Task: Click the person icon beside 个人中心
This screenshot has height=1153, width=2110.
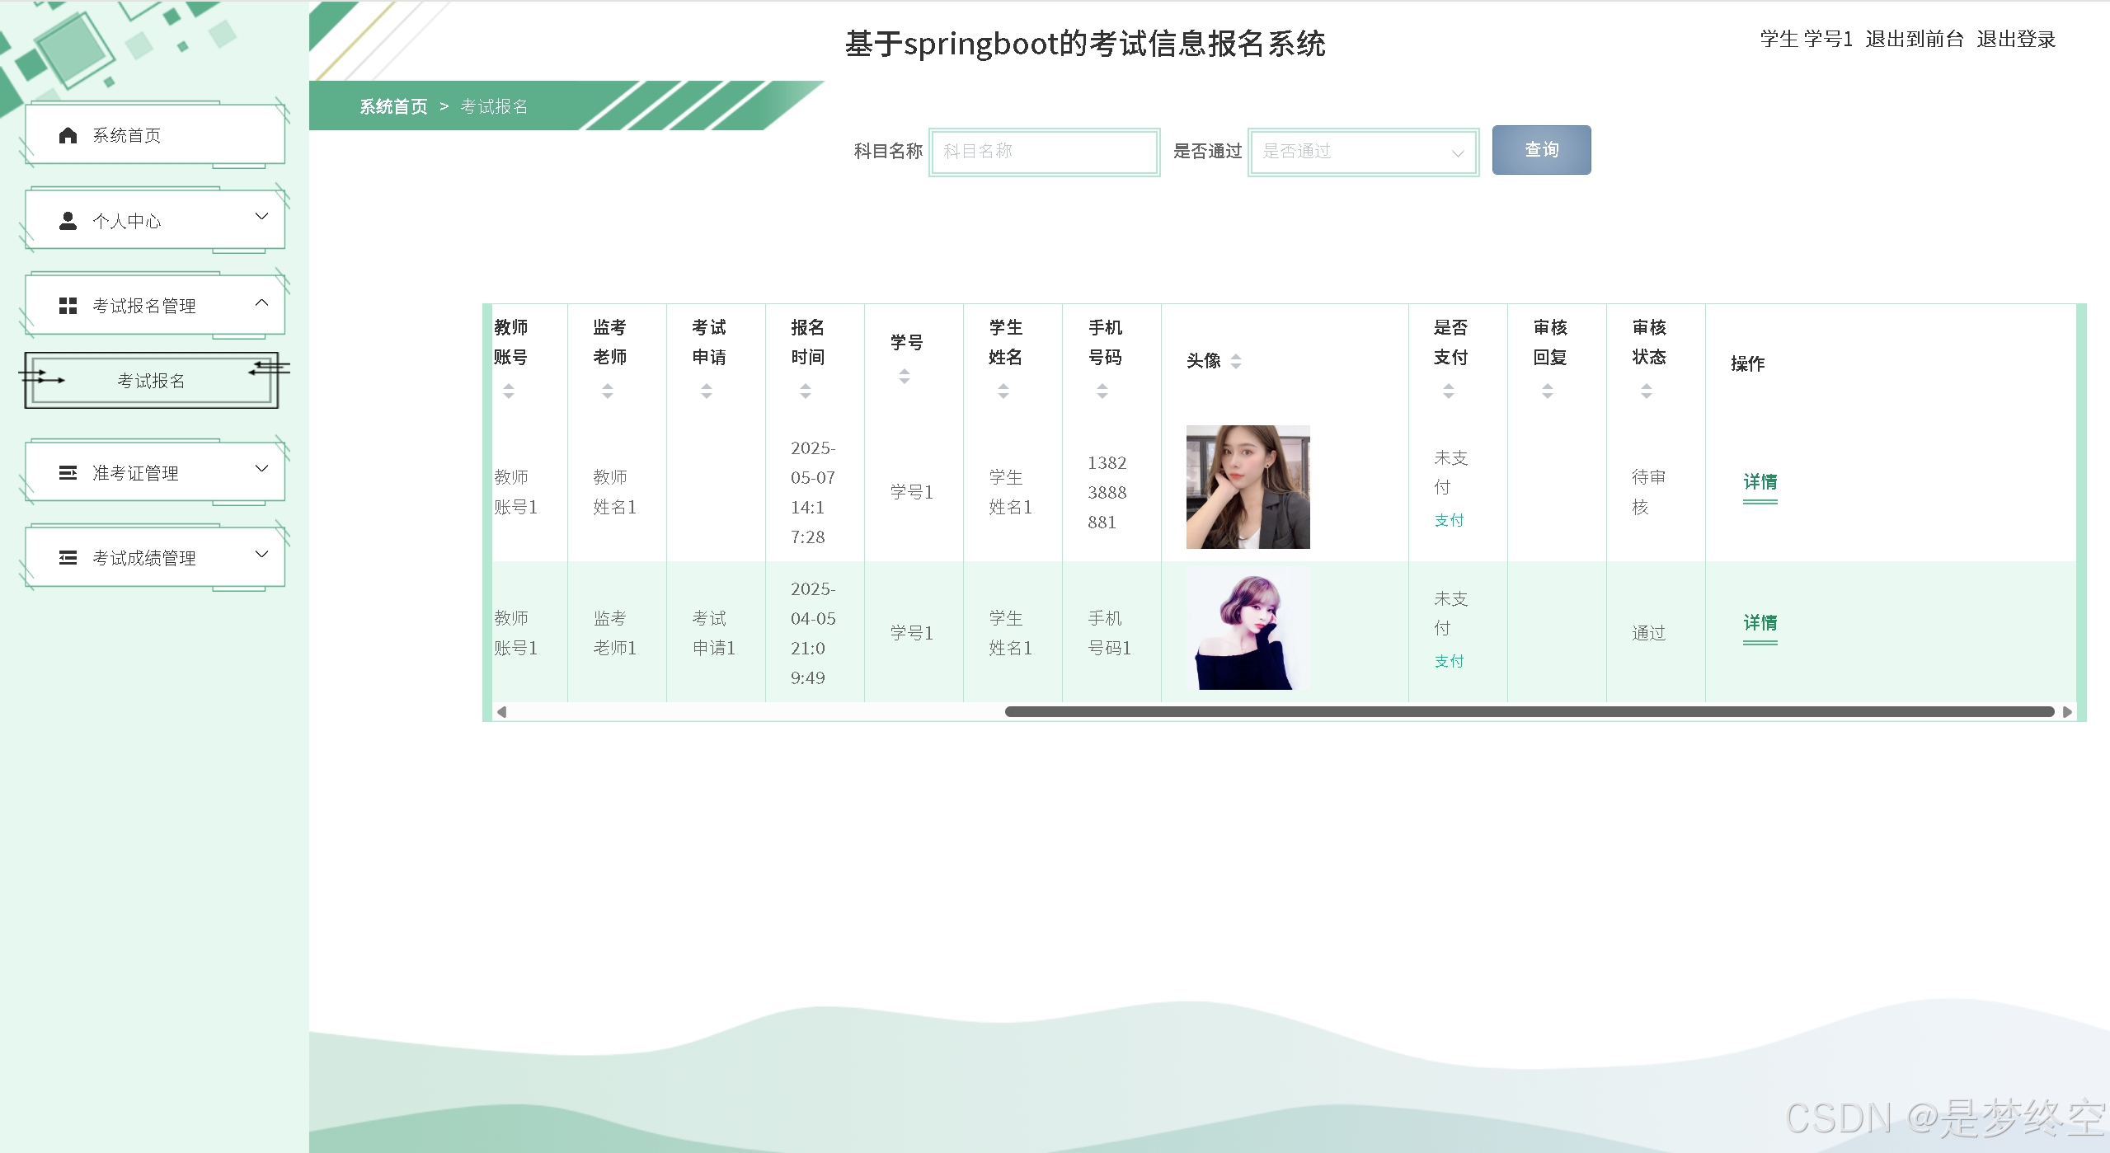Action: (68, 221)
